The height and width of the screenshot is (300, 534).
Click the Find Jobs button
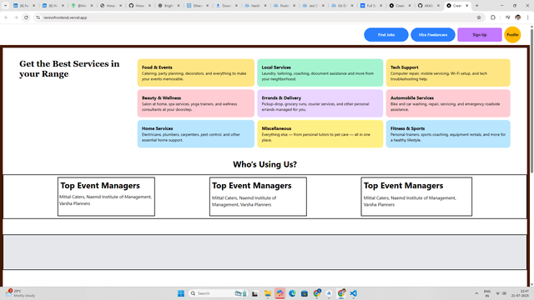coord(386,35)
